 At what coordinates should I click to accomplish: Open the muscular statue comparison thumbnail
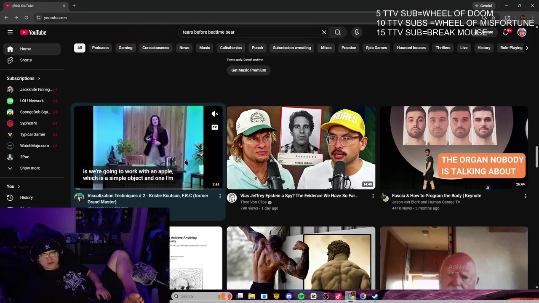301,258
